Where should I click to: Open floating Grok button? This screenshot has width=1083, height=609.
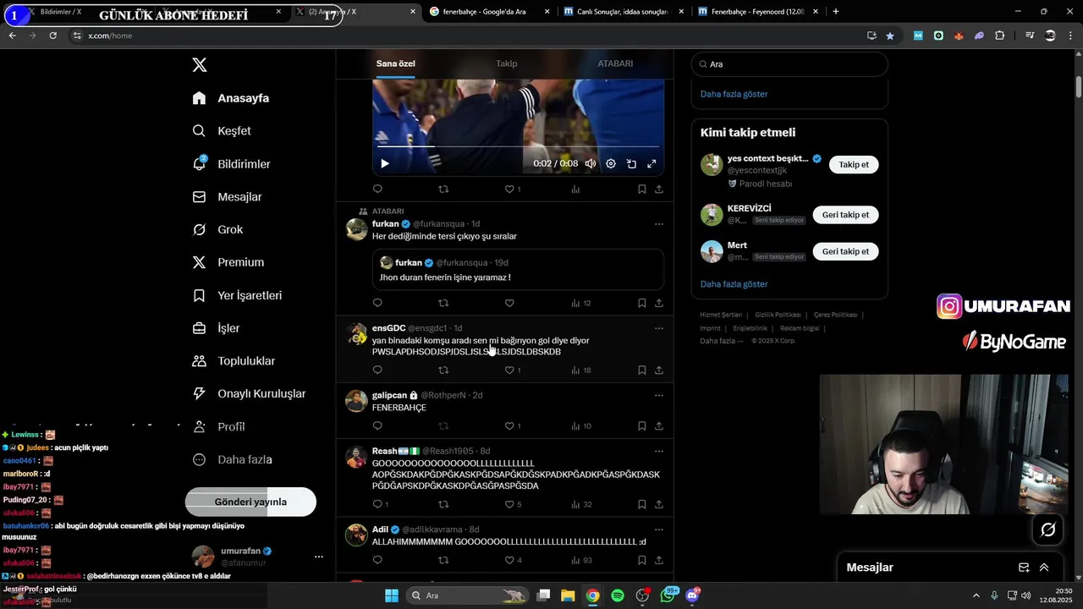(1047, 530)
